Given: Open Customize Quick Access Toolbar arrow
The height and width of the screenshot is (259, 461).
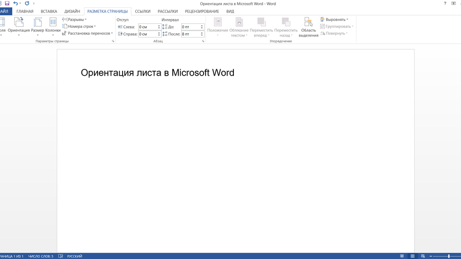Looking at the screenshot, I should [34, 3].
